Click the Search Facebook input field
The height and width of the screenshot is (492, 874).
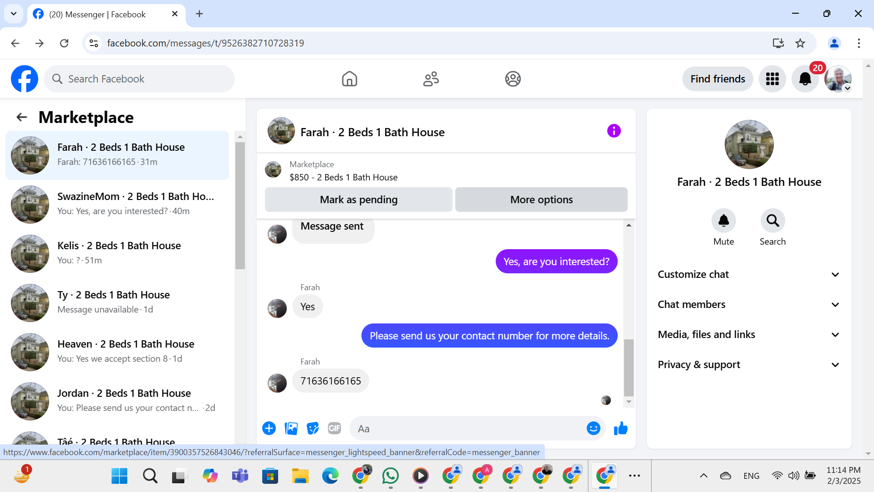[x=139, y=79]
